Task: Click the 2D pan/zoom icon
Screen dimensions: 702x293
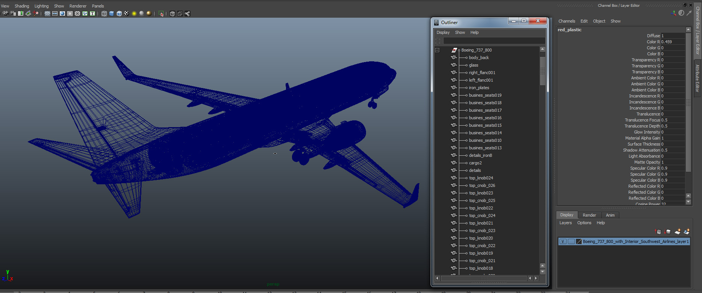Action: click(36, 14)
